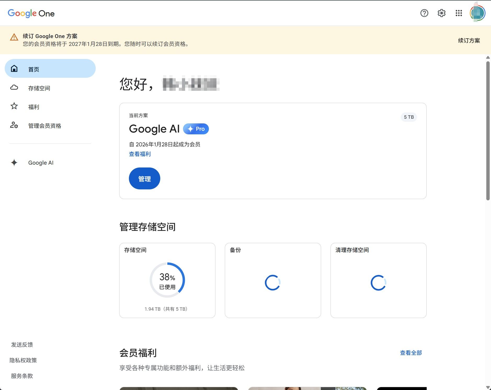Open the 隐私权政策 footer link
Screen dimensions: 491x390
[x=23, y=360]
